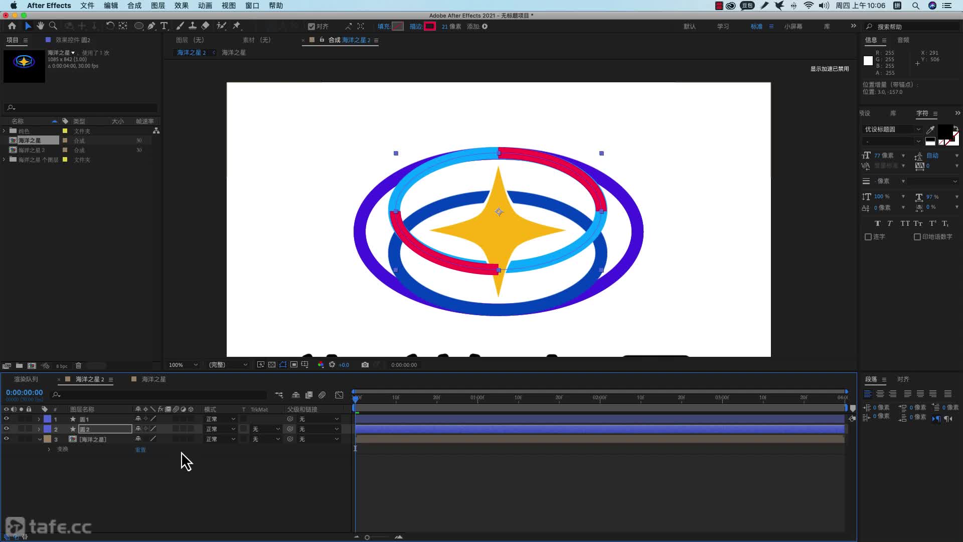This screenshot has height=542, width=963.
Task: Open the 效果 menu in the menu bar
Action: (181, 6)
